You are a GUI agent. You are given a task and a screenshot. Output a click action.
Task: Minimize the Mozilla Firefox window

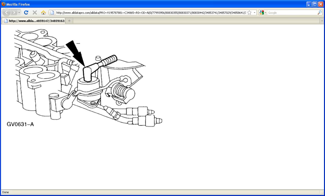click(x=309, y=4)
